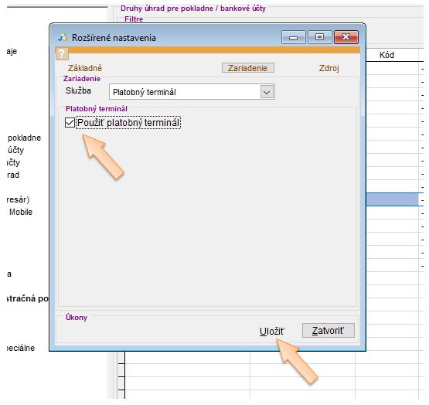Click the Kód column header
Viewport: 429px width, 405px height.
386,55
